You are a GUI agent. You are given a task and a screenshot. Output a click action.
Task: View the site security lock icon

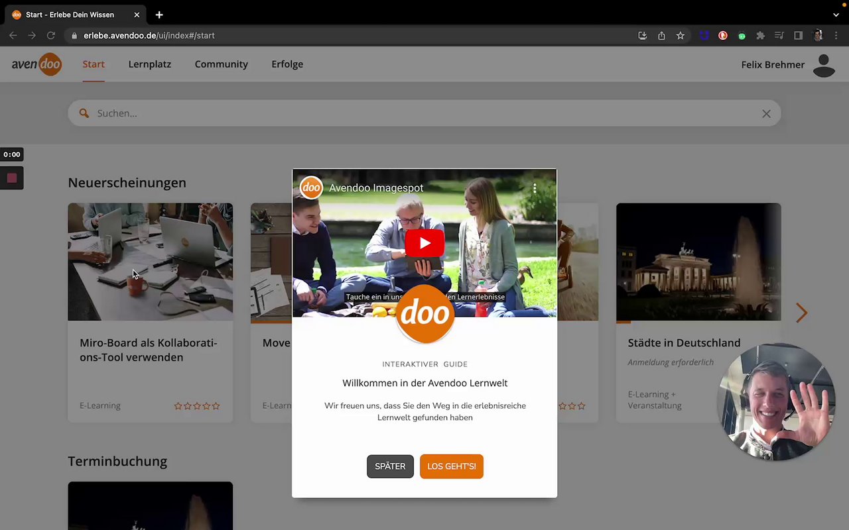tap(74, 36)
